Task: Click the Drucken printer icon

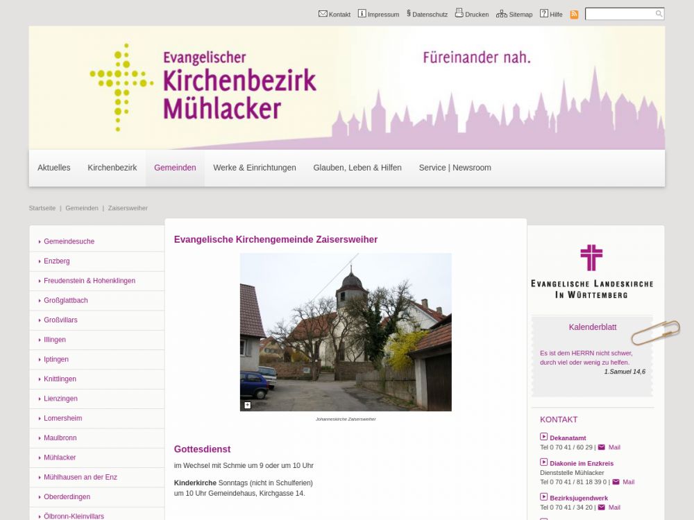Action: tap(459, 13)
